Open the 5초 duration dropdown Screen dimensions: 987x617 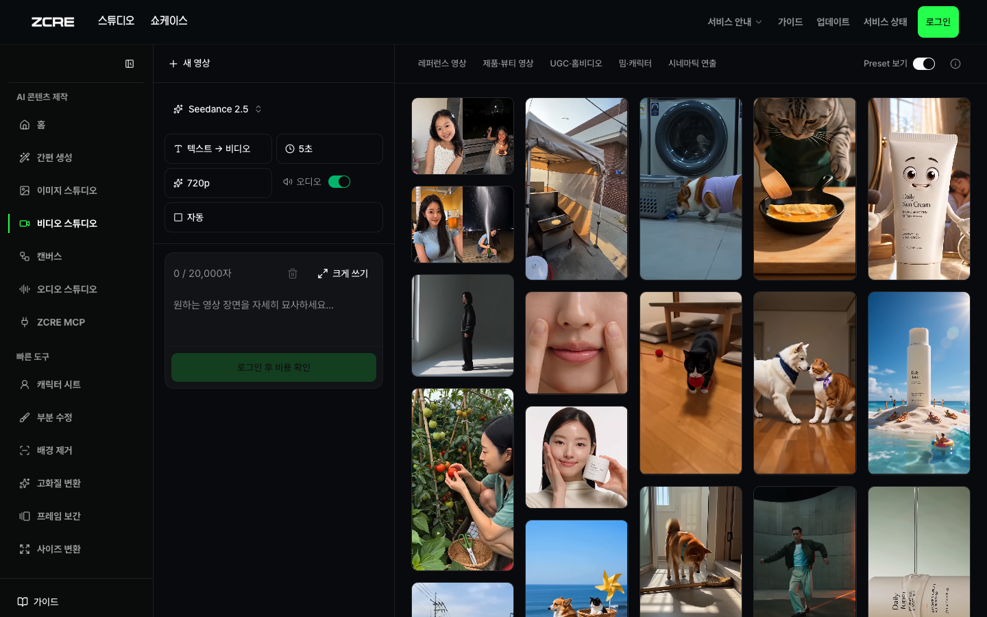[x=330, y=149]
